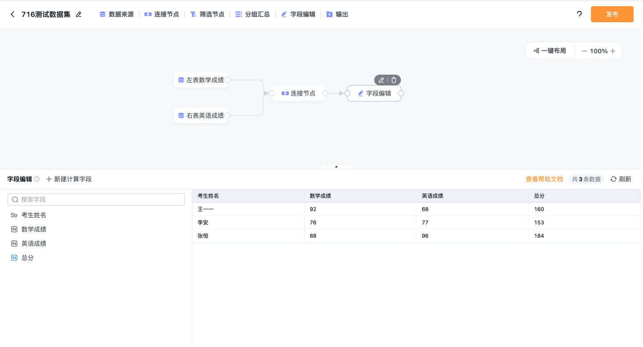Add a 分组汇总 node
The width and height of the screenshot is (643, 347).
click(x=252, y=14)
